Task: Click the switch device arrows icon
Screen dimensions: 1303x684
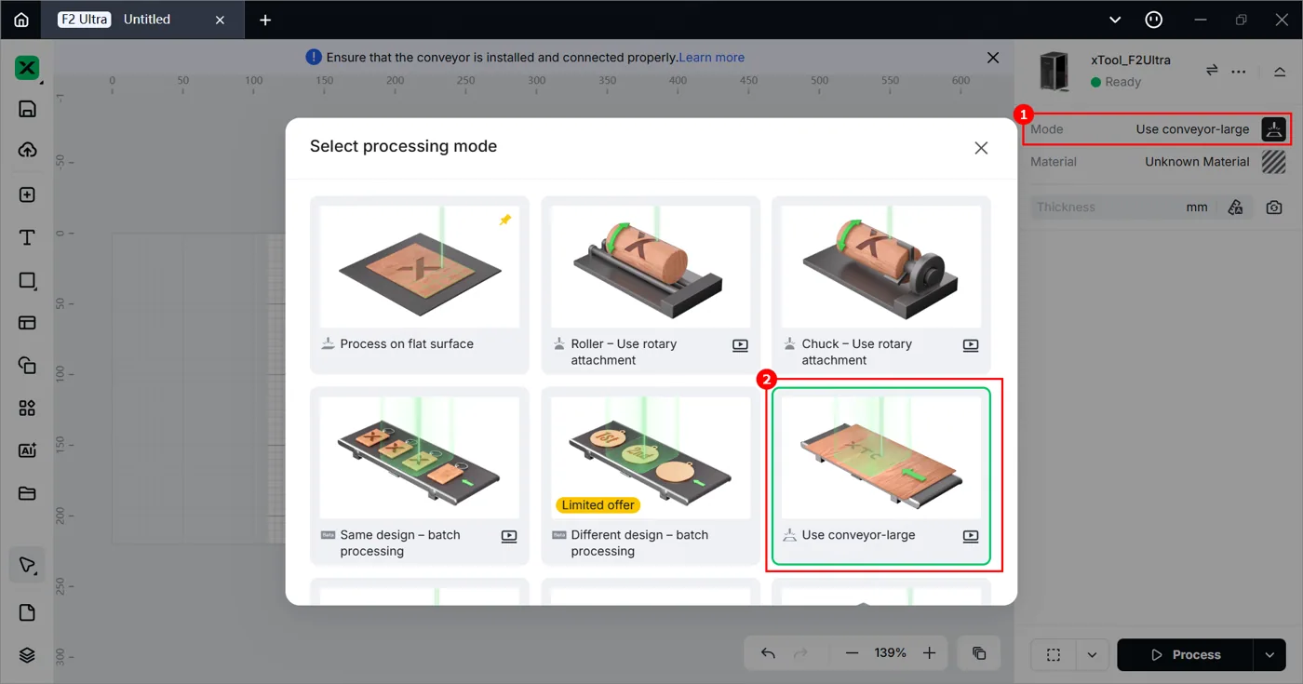Action: [1212, 71]
